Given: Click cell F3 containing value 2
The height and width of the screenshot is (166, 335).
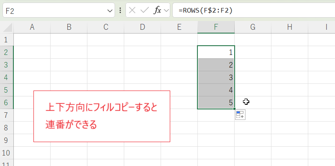Looking at the screenshot, I should [216, 65].
